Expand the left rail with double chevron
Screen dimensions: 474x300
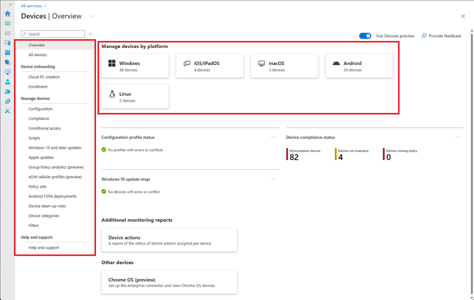point(11,4)
